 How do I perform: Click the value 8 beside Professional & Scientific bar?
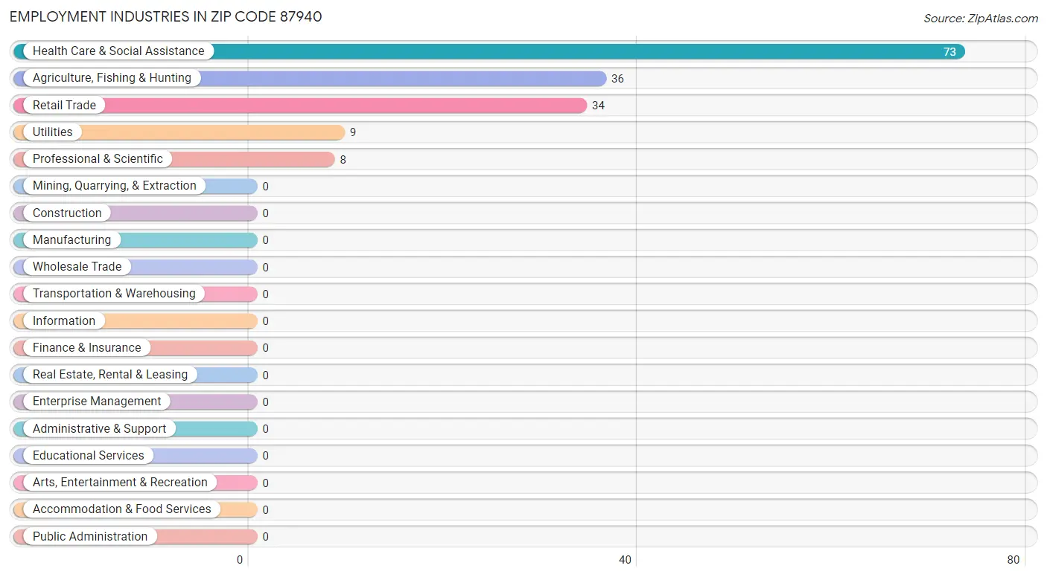click(343, 160)
